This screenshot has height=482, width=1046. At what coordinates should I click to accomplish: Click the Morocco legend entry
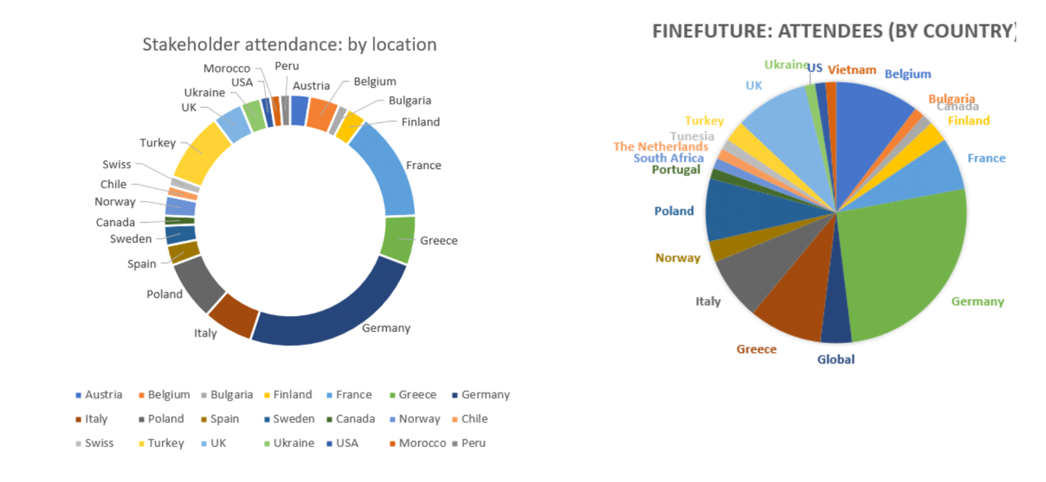(x=417, y=443)
